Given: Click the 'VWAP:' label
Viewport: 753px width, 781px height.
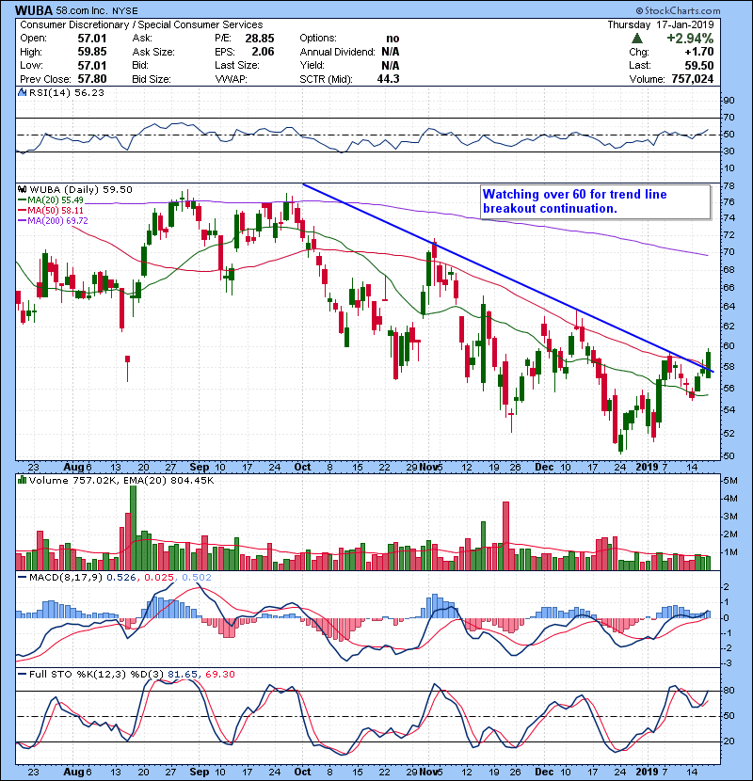Looking at the screenshot, I should (231, 79).
